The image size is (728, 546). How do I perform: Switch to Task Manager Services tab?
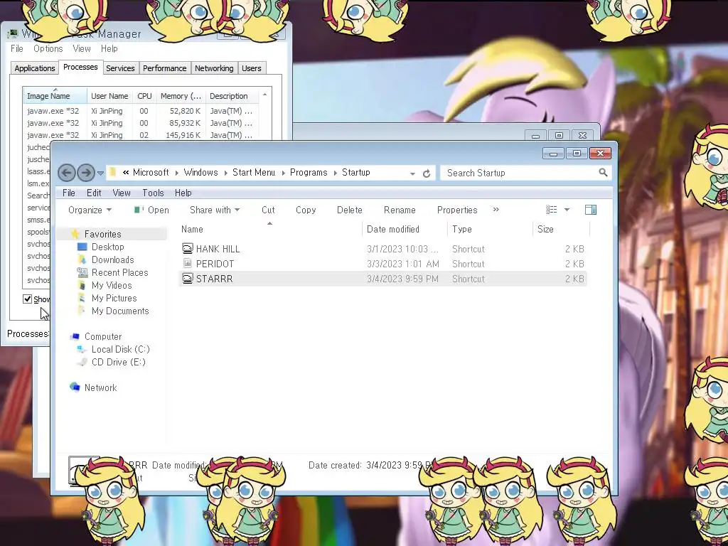coord(120,68)
